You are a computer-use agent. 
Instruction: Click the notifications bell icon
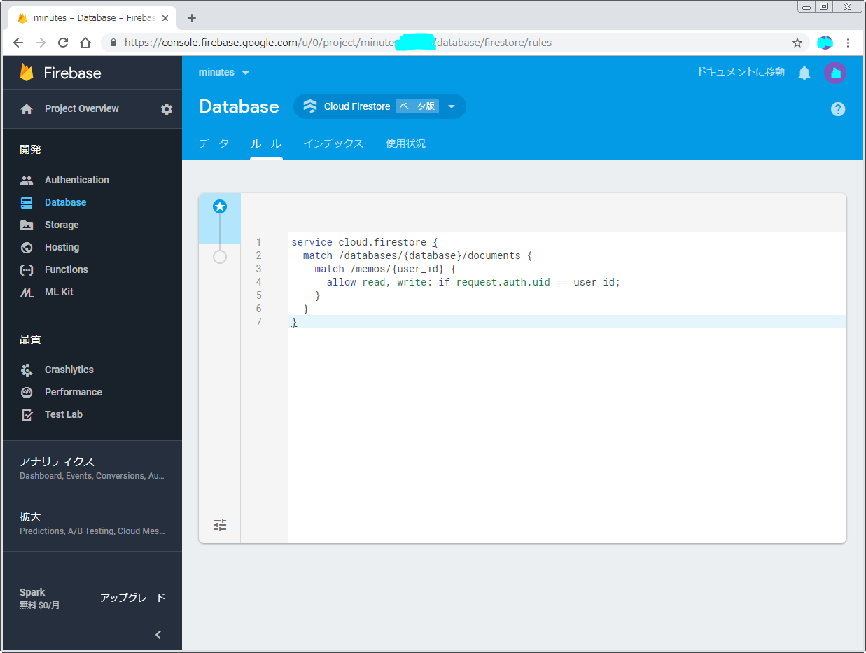[804, 73]
